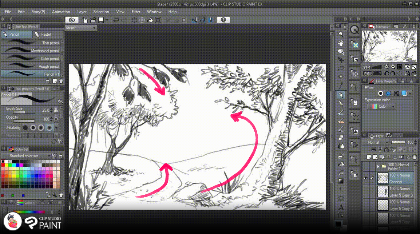
Task: Select no anti-aliasing option
Action: pyautogui.click(x=25, y=128)
